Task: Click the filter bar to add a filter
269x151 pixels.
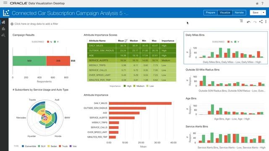Action: [x=36, y=24]
